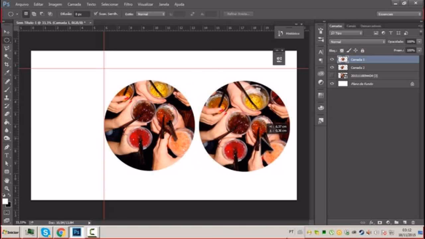425x239 pixels.
Task: Click the foreground color swatch
Action: point(5,201)
